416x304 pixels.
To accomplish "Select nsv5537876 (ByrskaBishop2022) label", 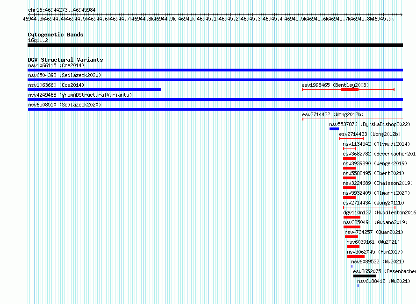I will coord(370,124).
